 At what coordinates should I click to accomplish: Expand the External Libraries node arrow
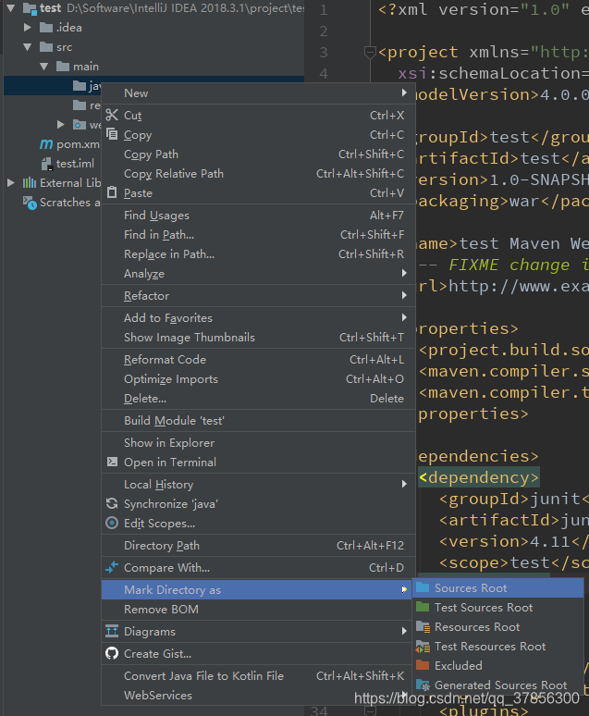(10, 182)
